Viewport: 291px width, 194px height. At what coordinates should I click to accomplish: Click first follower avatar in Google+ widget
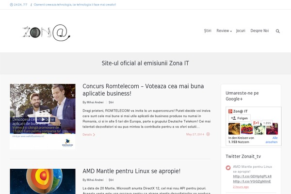[x=234, y=129]
